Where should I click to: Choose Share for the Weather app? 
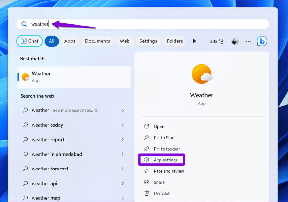click(x=159, y=183)
